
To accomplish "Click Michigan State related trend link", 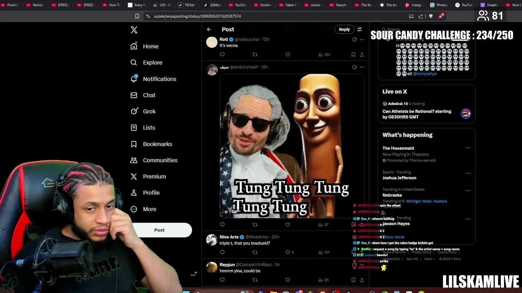I will click(418, 201).
